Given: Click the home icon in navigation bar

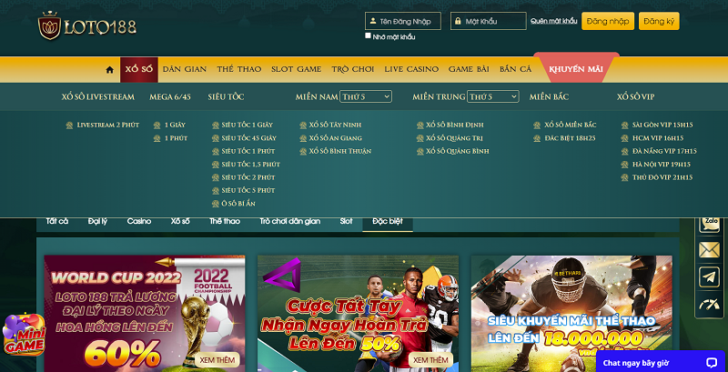Looking at the screenshot, I should [x=109, y=70].
